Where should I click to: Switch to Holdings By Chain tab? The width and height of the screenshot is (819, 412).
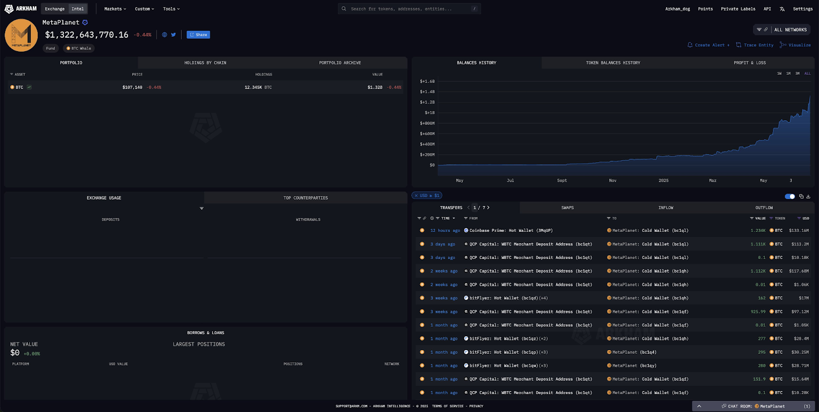coord(205,63)
